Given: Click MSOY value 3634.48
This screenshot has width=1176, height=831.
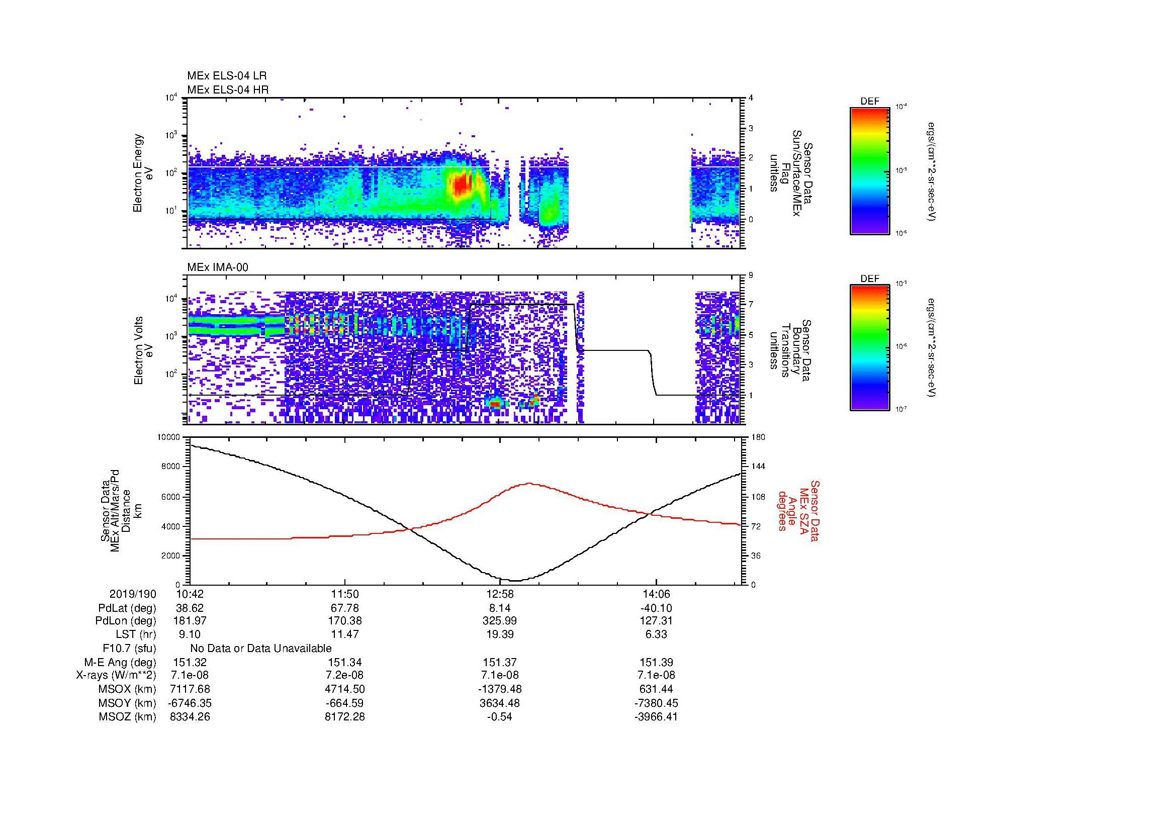Looking at the screenshot, I should click(x=500, y=703).
